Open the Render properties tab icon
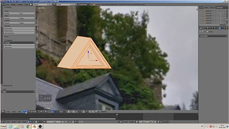The image size is (229, 129). (x=205, y=28)
